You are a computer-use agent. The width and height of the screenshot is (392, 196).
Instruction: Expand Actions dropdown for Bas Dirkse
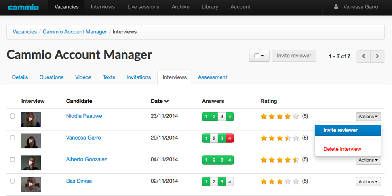[368, 182]
